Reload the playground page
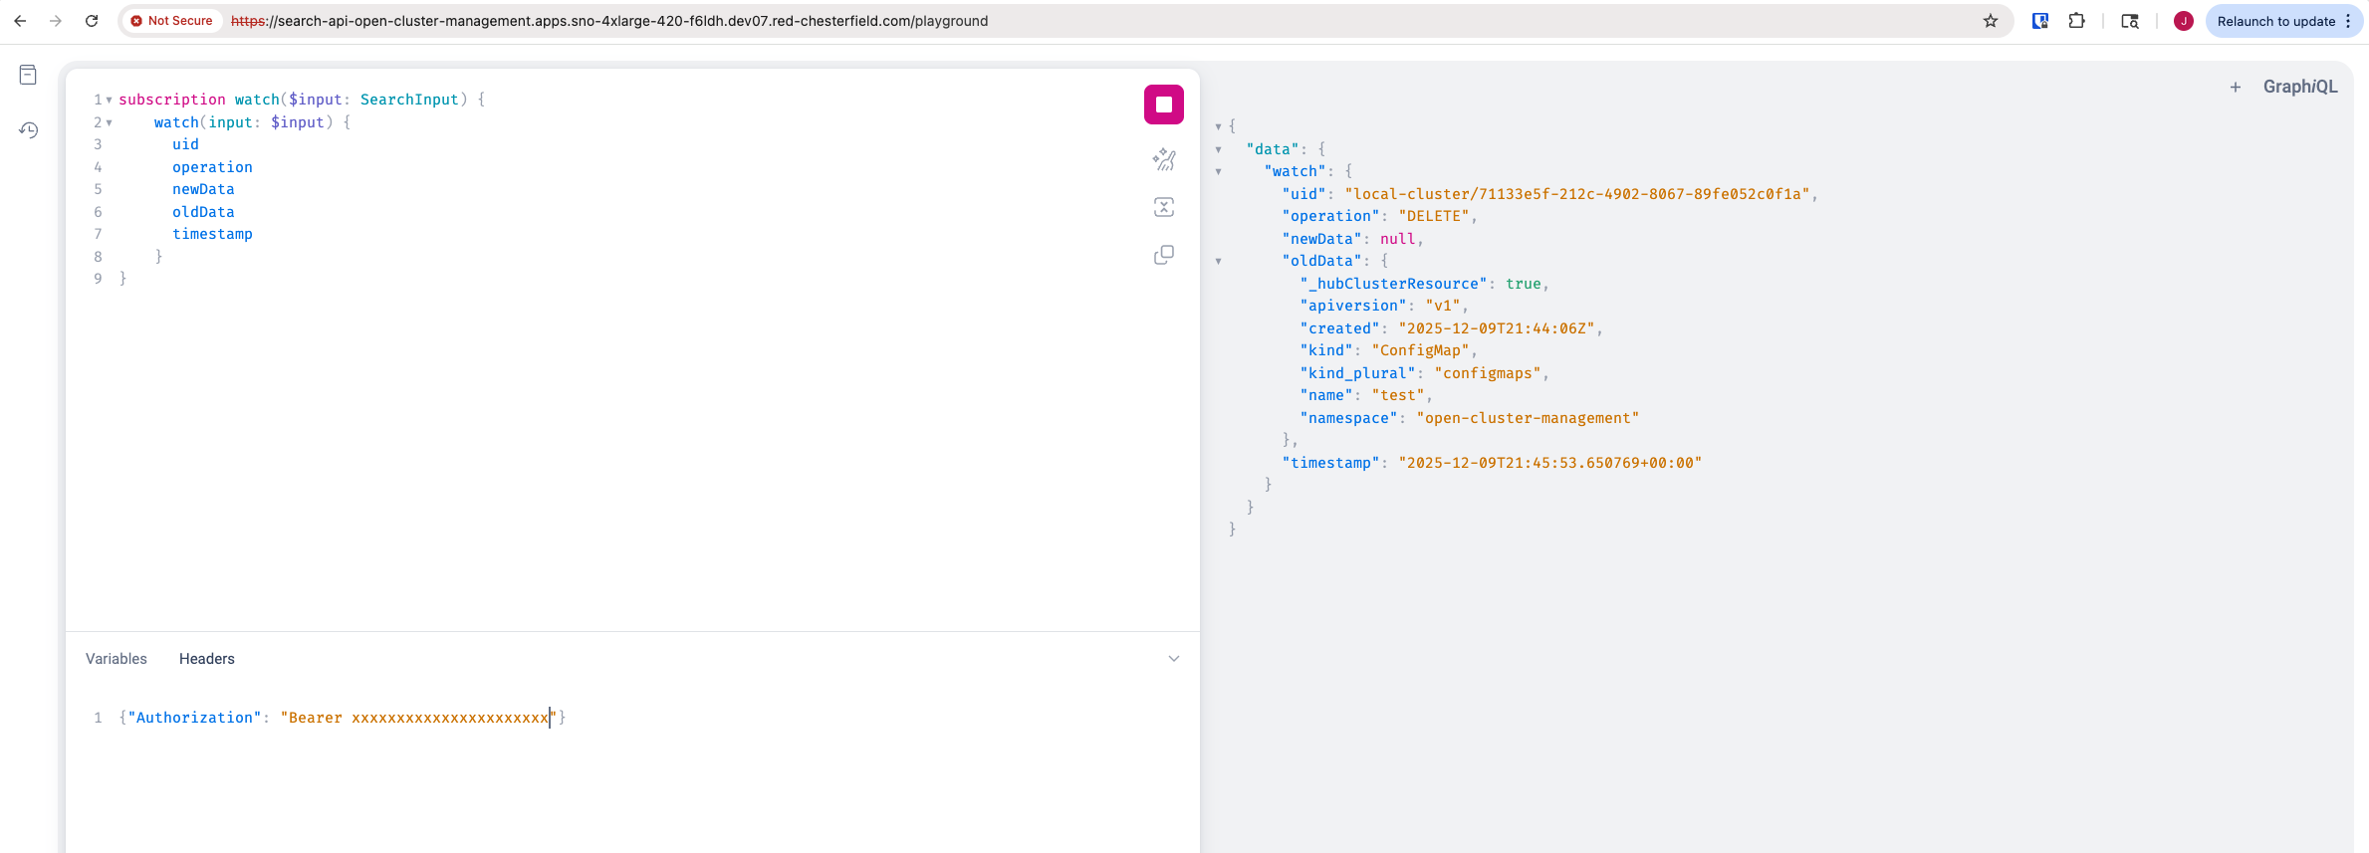 [x=92, y=21]
